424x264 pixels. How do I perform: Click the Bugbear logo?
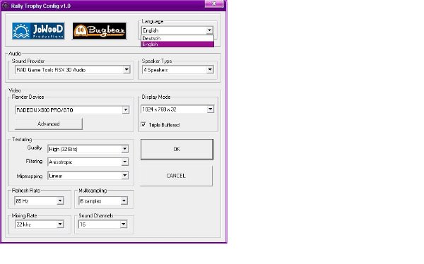click(x=99, y=31)
